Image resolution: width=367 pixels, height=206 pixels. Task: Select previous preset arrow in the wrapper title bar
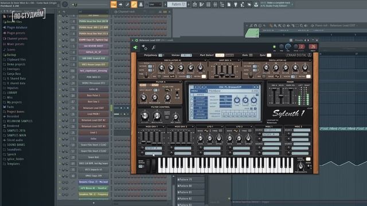pos(305,40)
